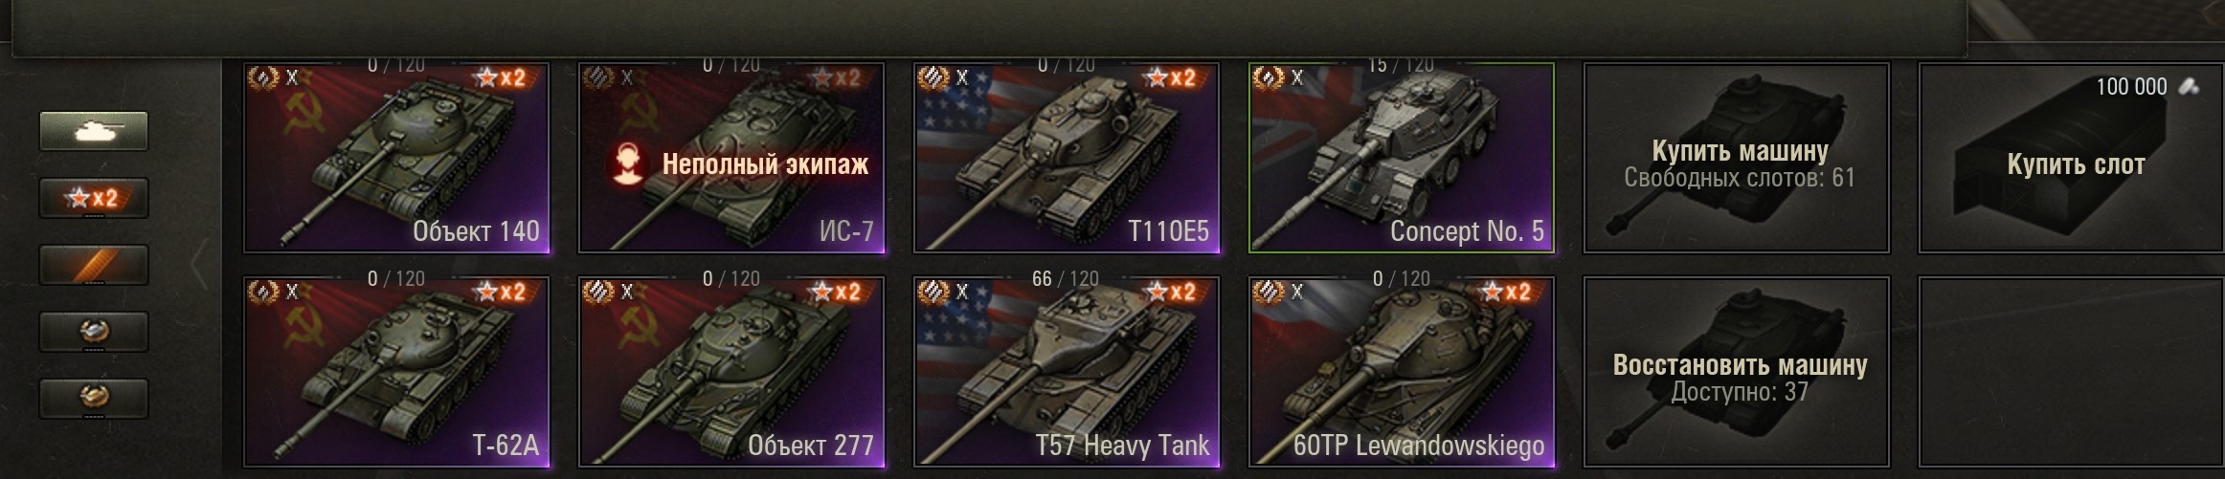This screenshot has height=479, width=2225.
Task: Select the Объект 277 tank
Action: point(732,372)
